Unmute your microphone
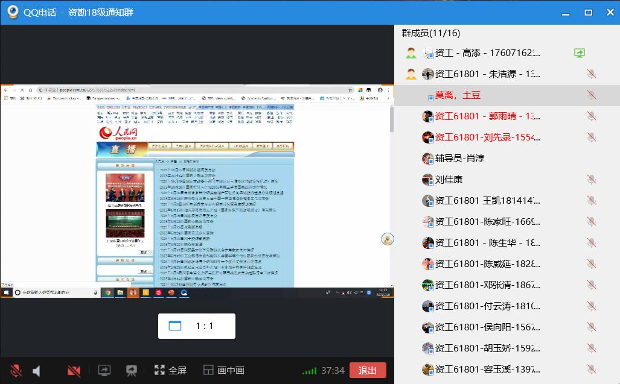This screenshot has height=384, width=620. coord(15,371)
